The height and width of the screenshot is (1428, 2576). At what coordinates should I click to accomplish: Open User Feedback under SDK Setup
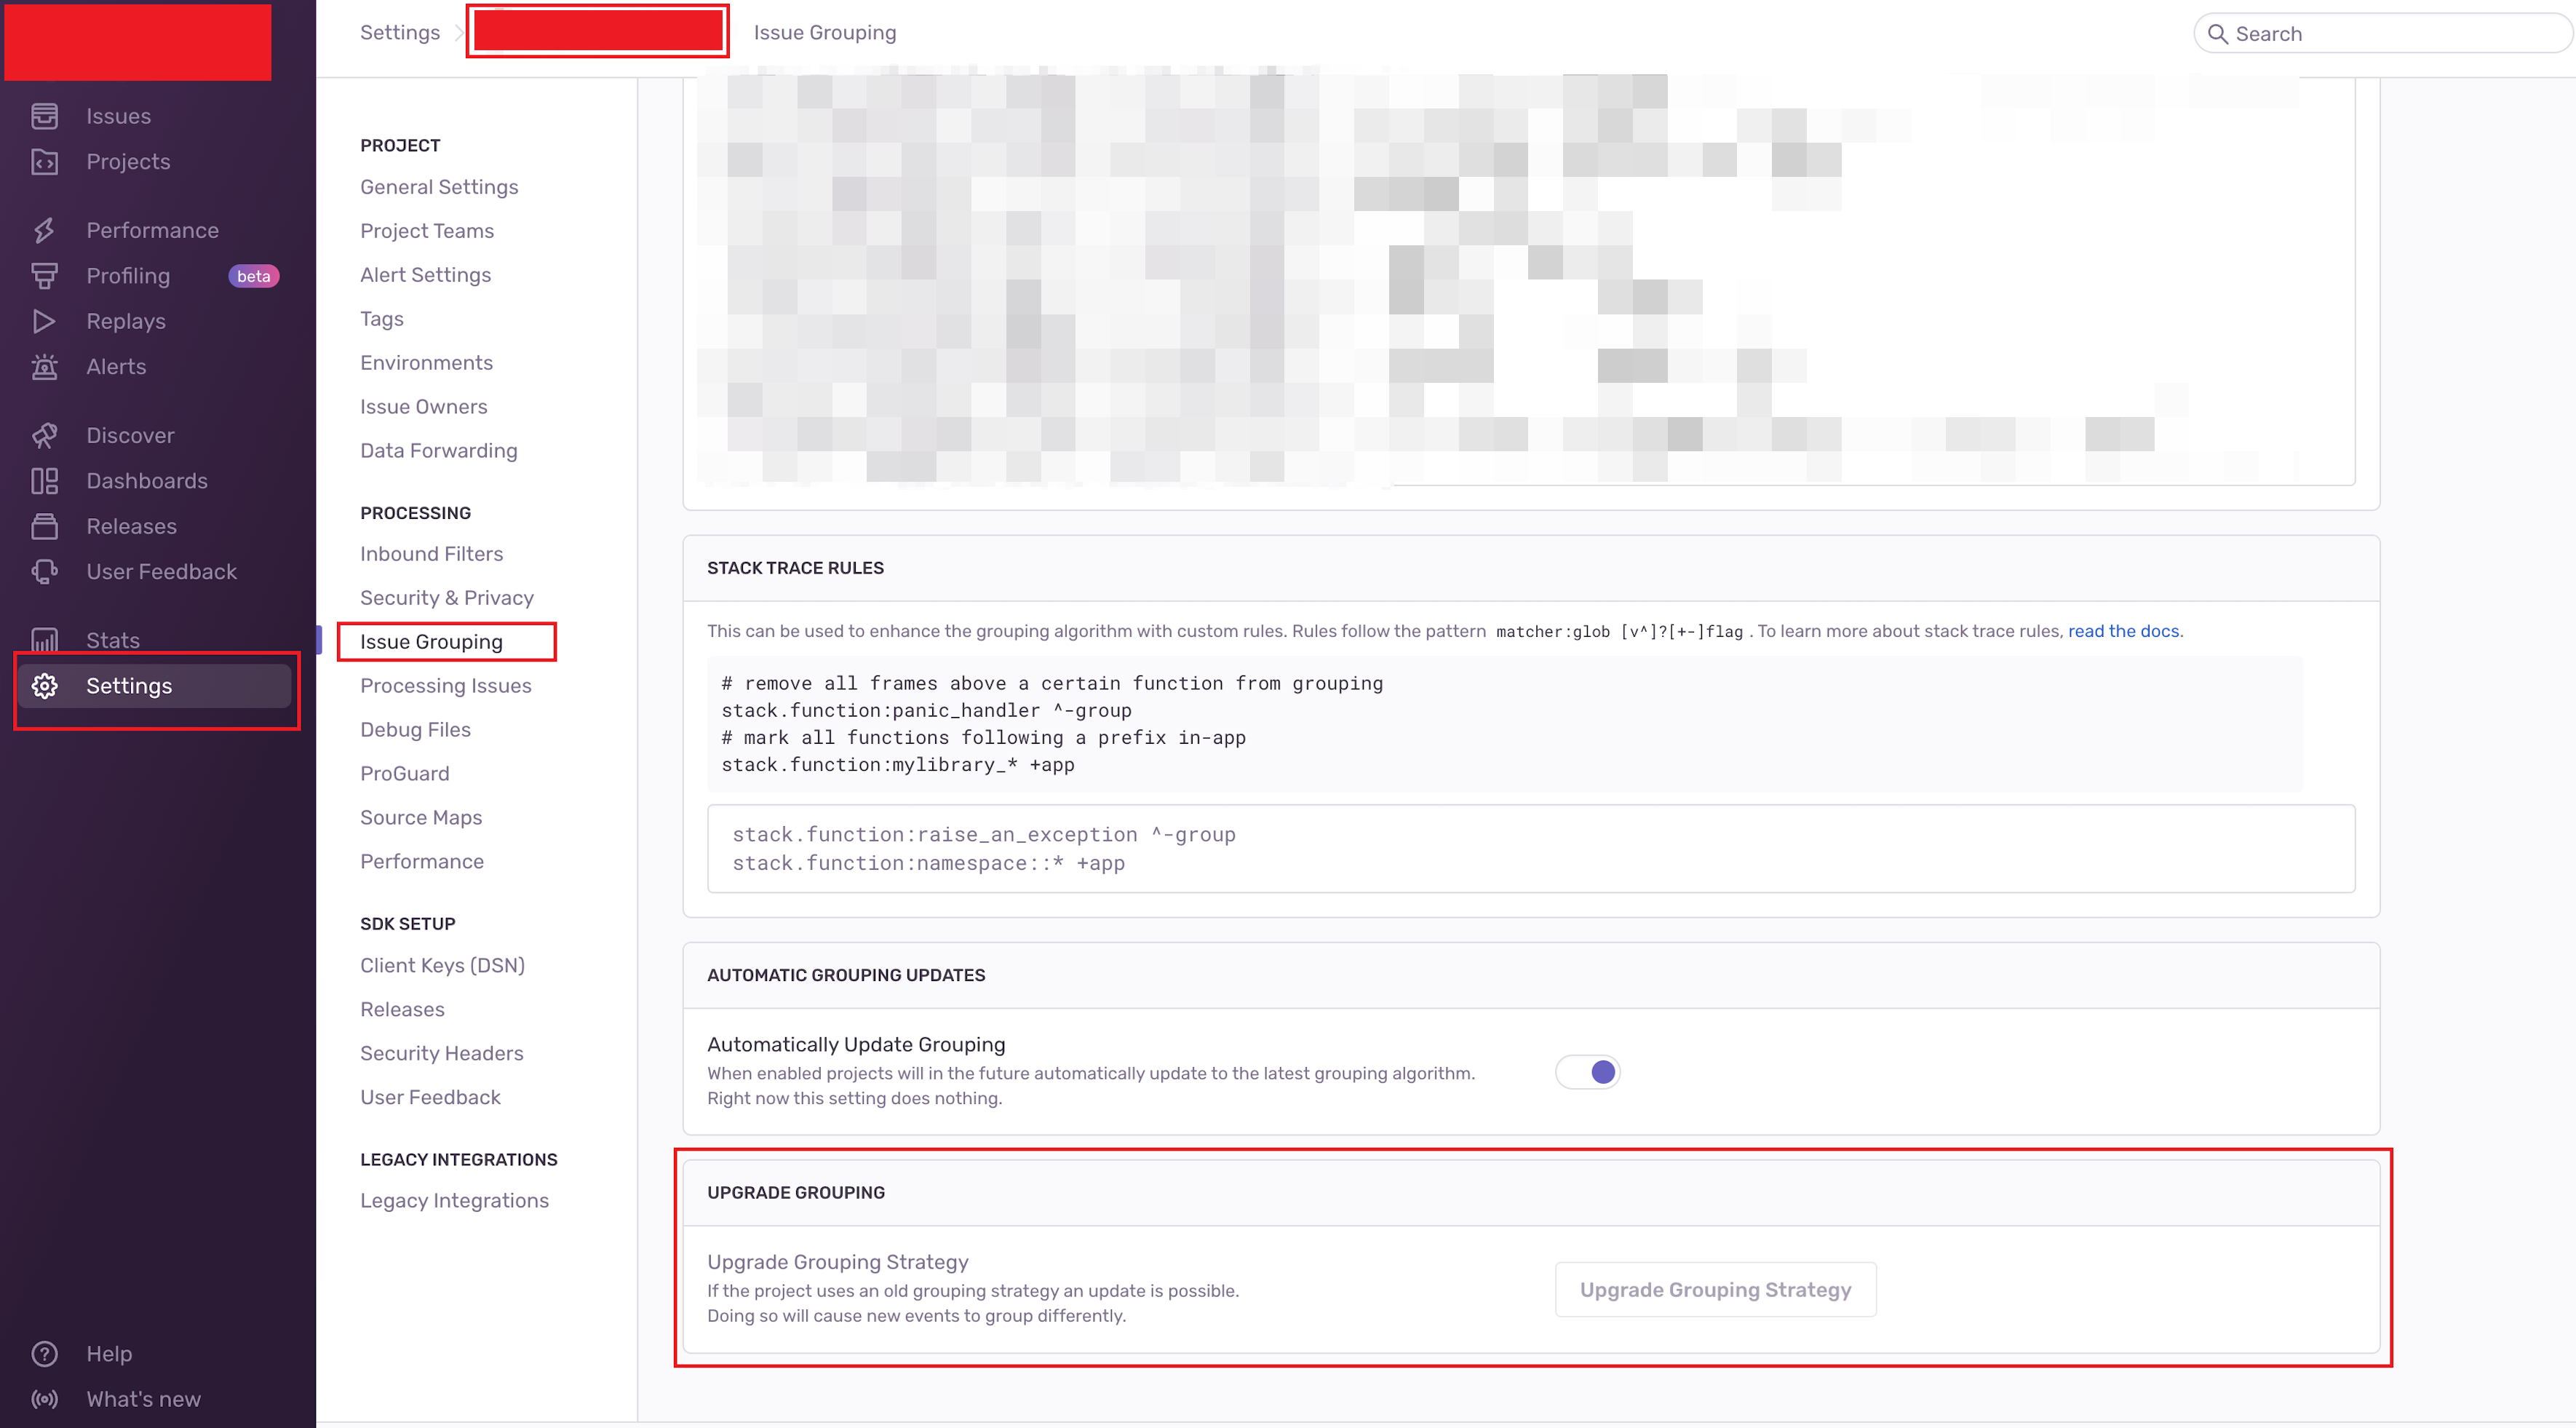coord(430,1098)
